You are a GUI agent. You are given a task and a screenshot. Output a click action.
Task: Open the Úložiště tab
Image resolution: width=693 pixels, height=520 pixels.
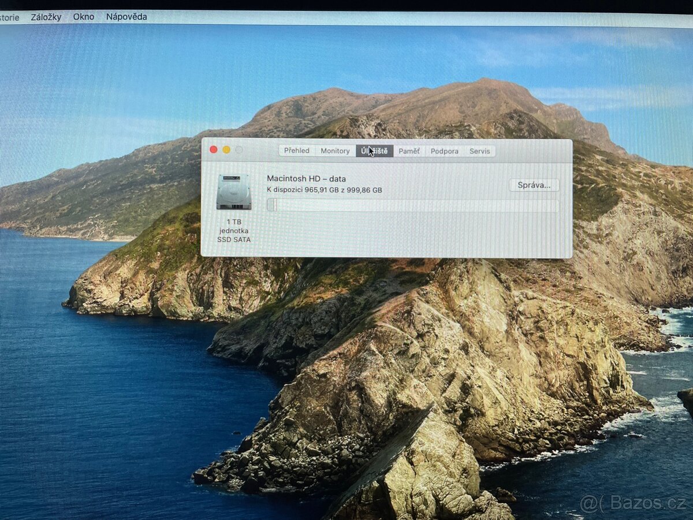[x=375, y=151]
